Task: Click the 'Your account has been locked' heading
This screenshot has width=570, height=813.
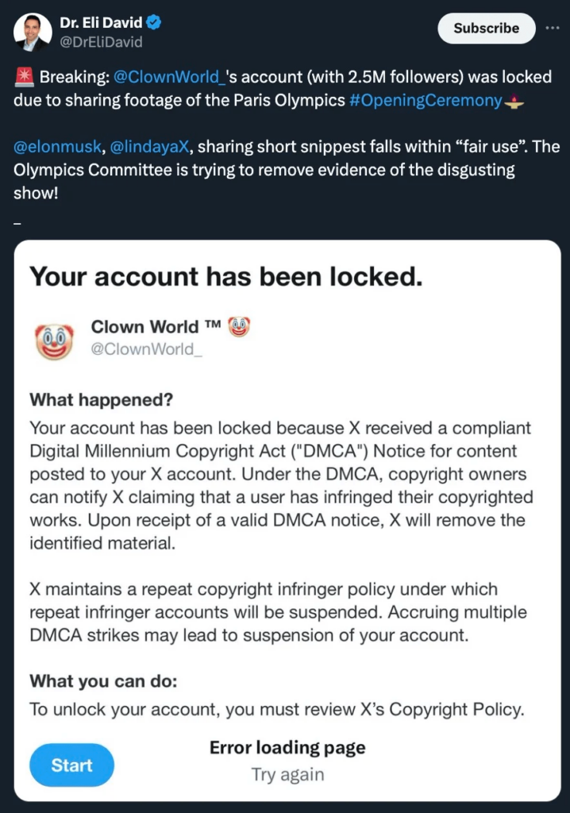Action: [x=226, y=275]
